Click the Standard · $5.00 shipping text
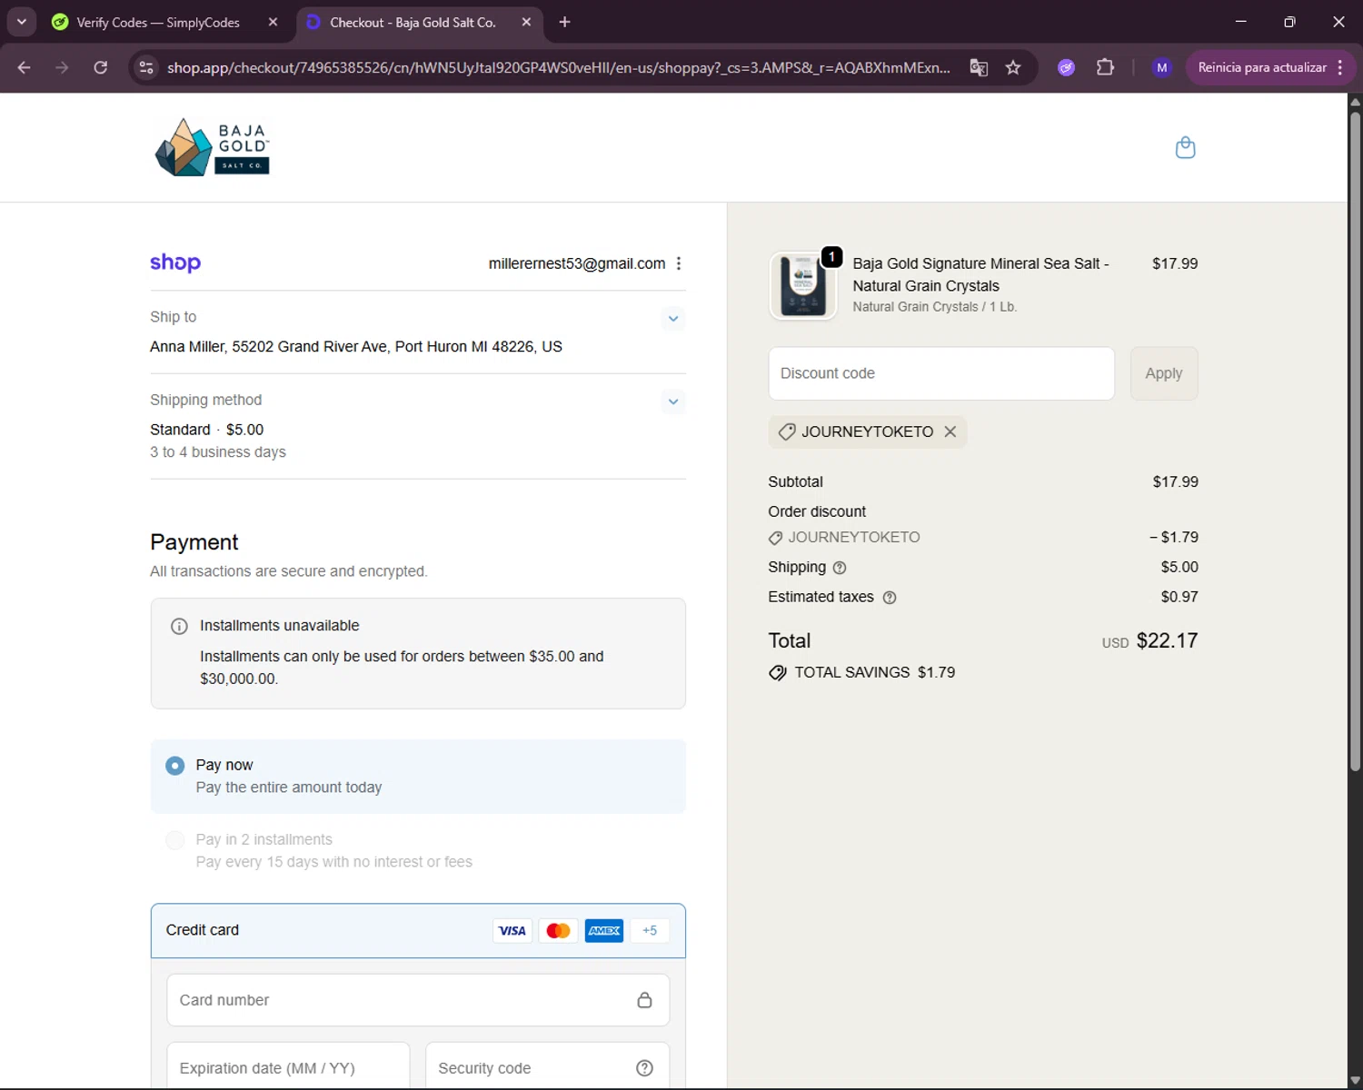 pos(207,430)
